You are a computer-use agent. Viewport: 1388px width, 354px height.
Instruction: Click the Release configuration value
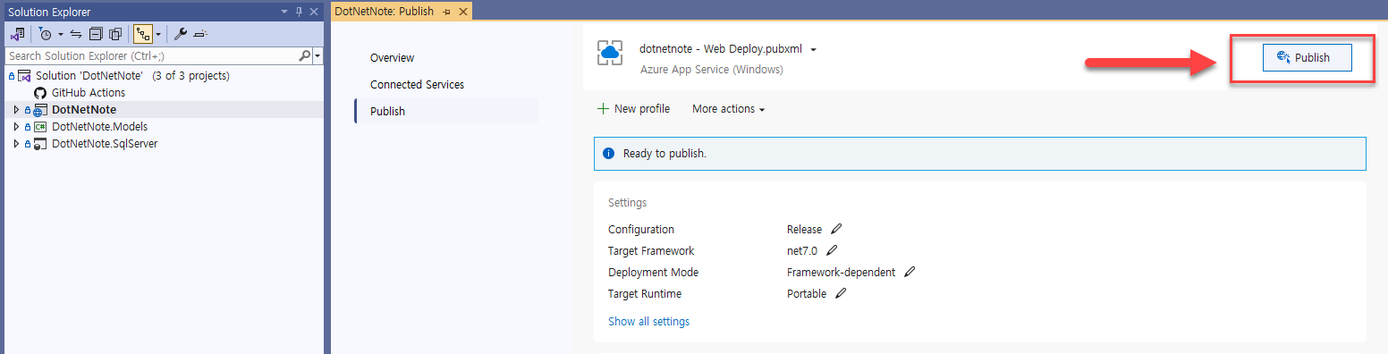(804, 230)
